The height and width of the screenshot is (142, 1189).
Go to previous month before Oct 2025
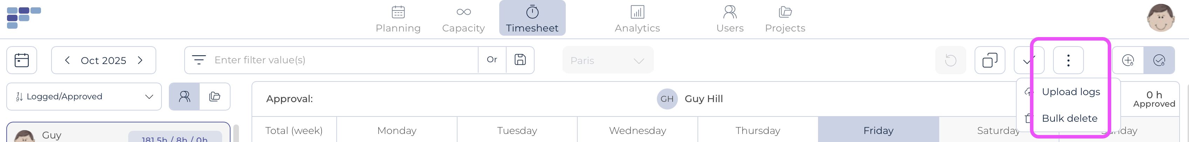[67, 60]
